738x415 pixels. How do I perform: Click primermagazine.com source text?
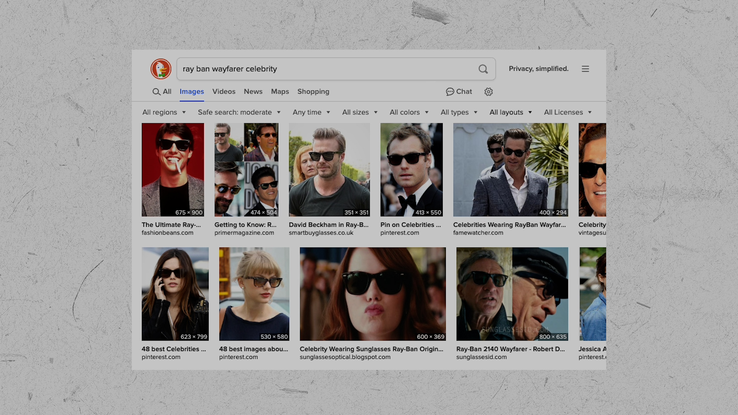[x=244, y=233]
